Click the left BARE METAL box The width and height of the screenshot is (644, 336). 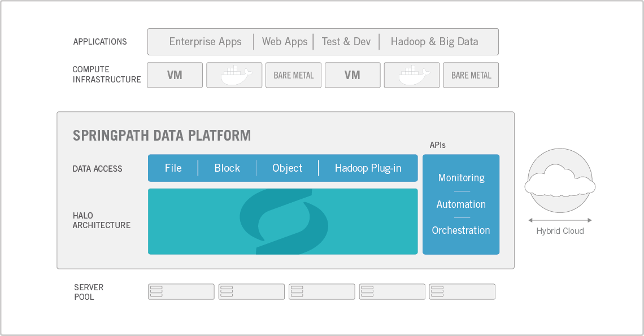pos(293,75)
